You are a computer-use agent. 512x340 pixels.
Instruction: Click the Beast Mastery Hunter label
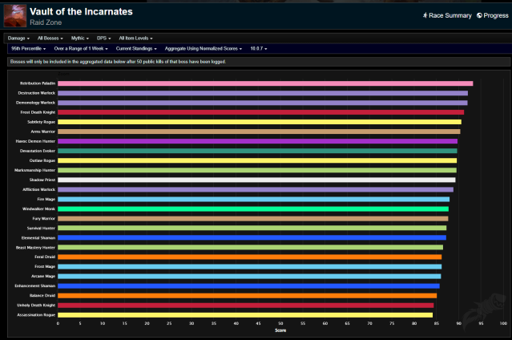tap(35, 248)
